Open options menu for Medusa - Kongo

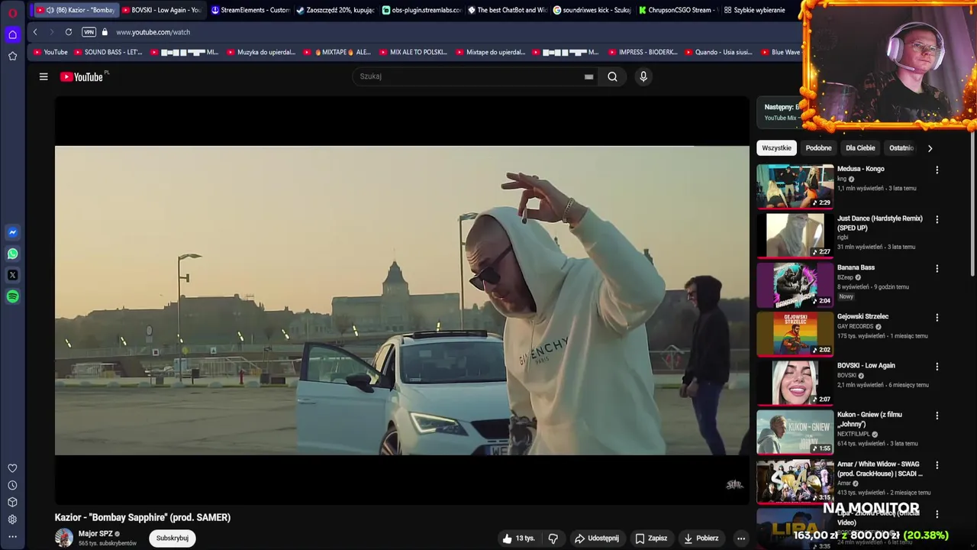pyautogui.click(x=937, y=170)
